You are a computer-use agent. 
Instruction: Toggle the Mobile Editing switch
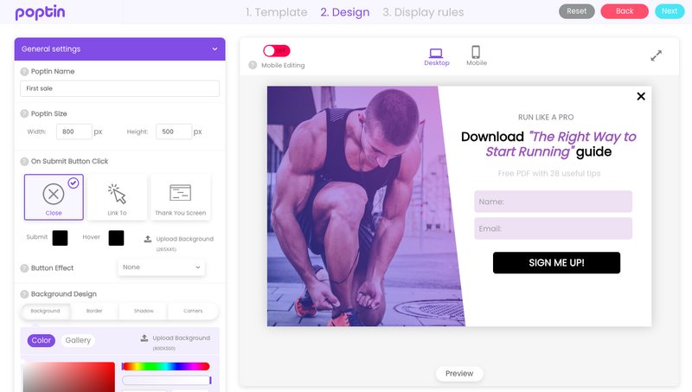pyautogui.click(x=276, y=51)
